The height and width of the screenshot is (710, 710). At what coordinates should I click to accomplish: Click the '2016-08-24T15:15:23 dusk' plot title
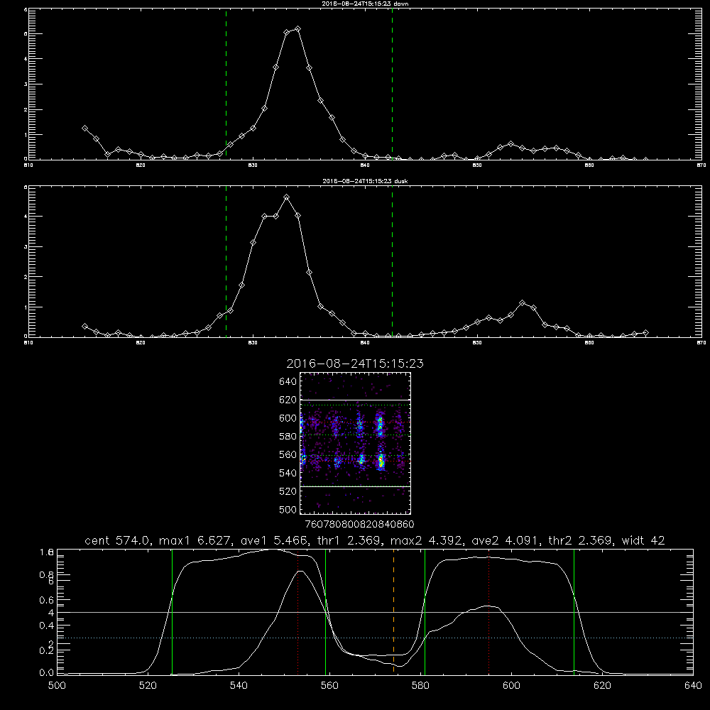[x=365, y=181]
